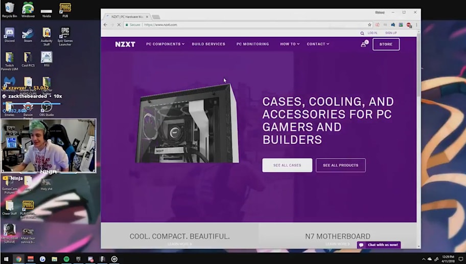Open the Discord desktop shortcut
The image size is (466, 264).
pos(9,35)
